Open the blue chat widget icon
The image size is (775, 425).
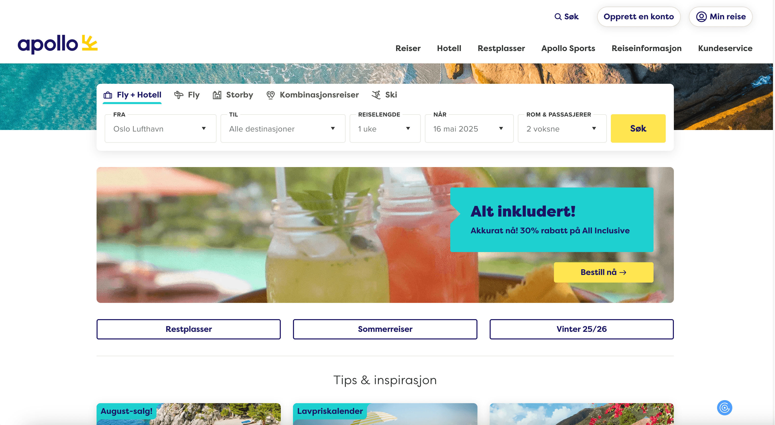pos(724,407)
